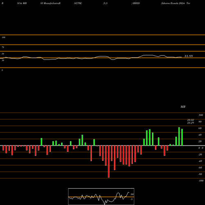Click the -40 label on the MR axis
Image resolution: width=205 pixels, height=205 pixels.
200,161
